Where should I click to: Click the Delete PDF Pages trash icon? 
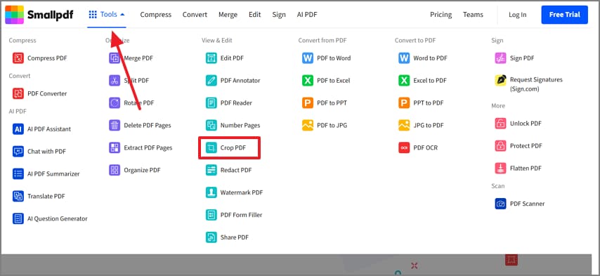pyautogui.click(x=115, y=125)
